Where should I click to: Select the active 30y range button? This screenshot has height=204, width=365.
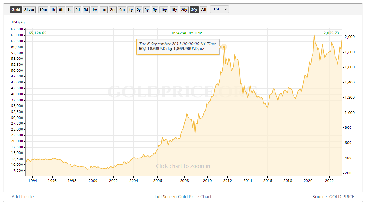click(x=194, y=10)
